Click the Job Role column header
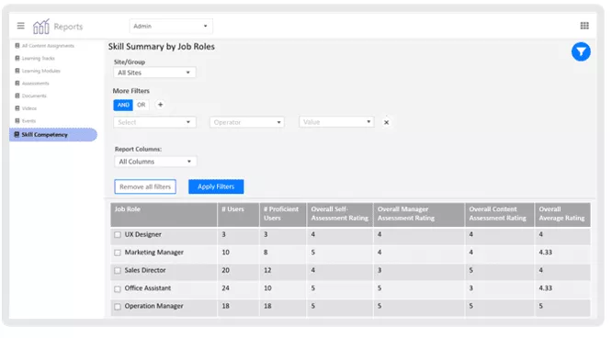This screenshot has height=338, width=612. coord(164,215)
